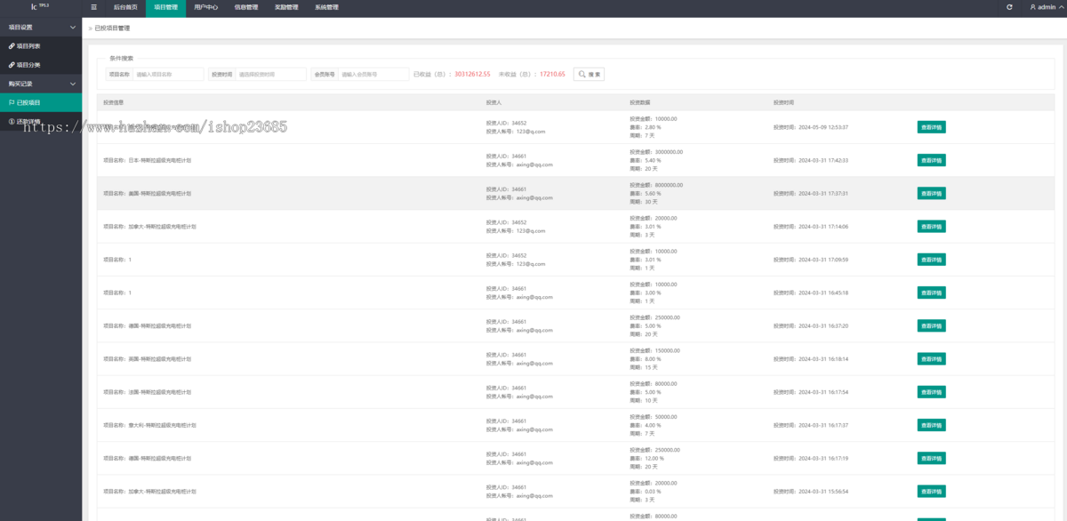Collapse sidebar with the hamburger menu icon
1067x521 pixels.
[x=93, y=7]
